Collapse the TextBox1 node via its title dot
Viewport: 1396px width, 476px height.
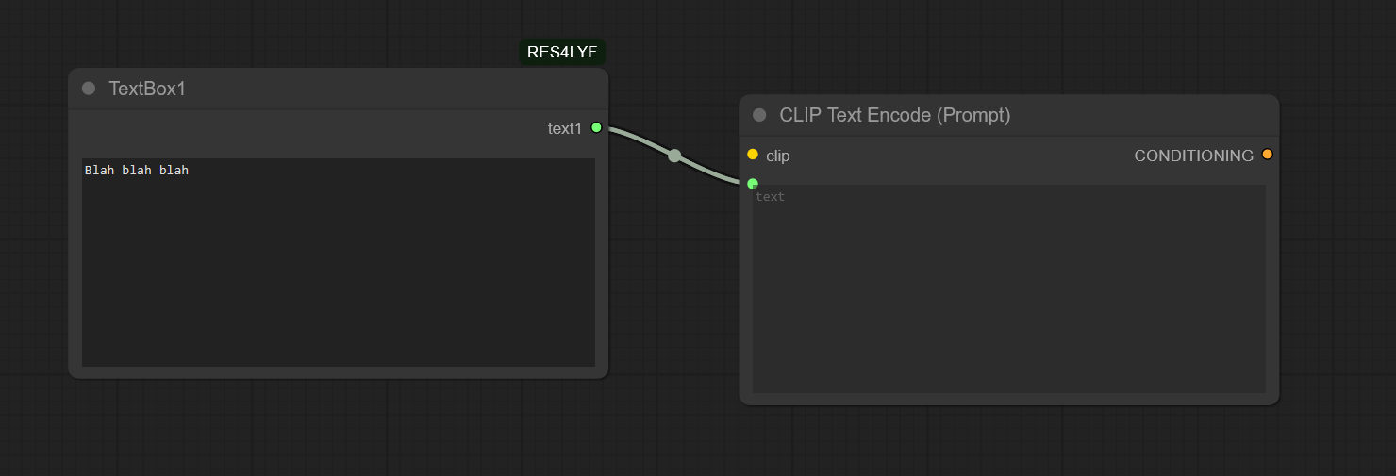pyautogui.click(x=89, y=89)
